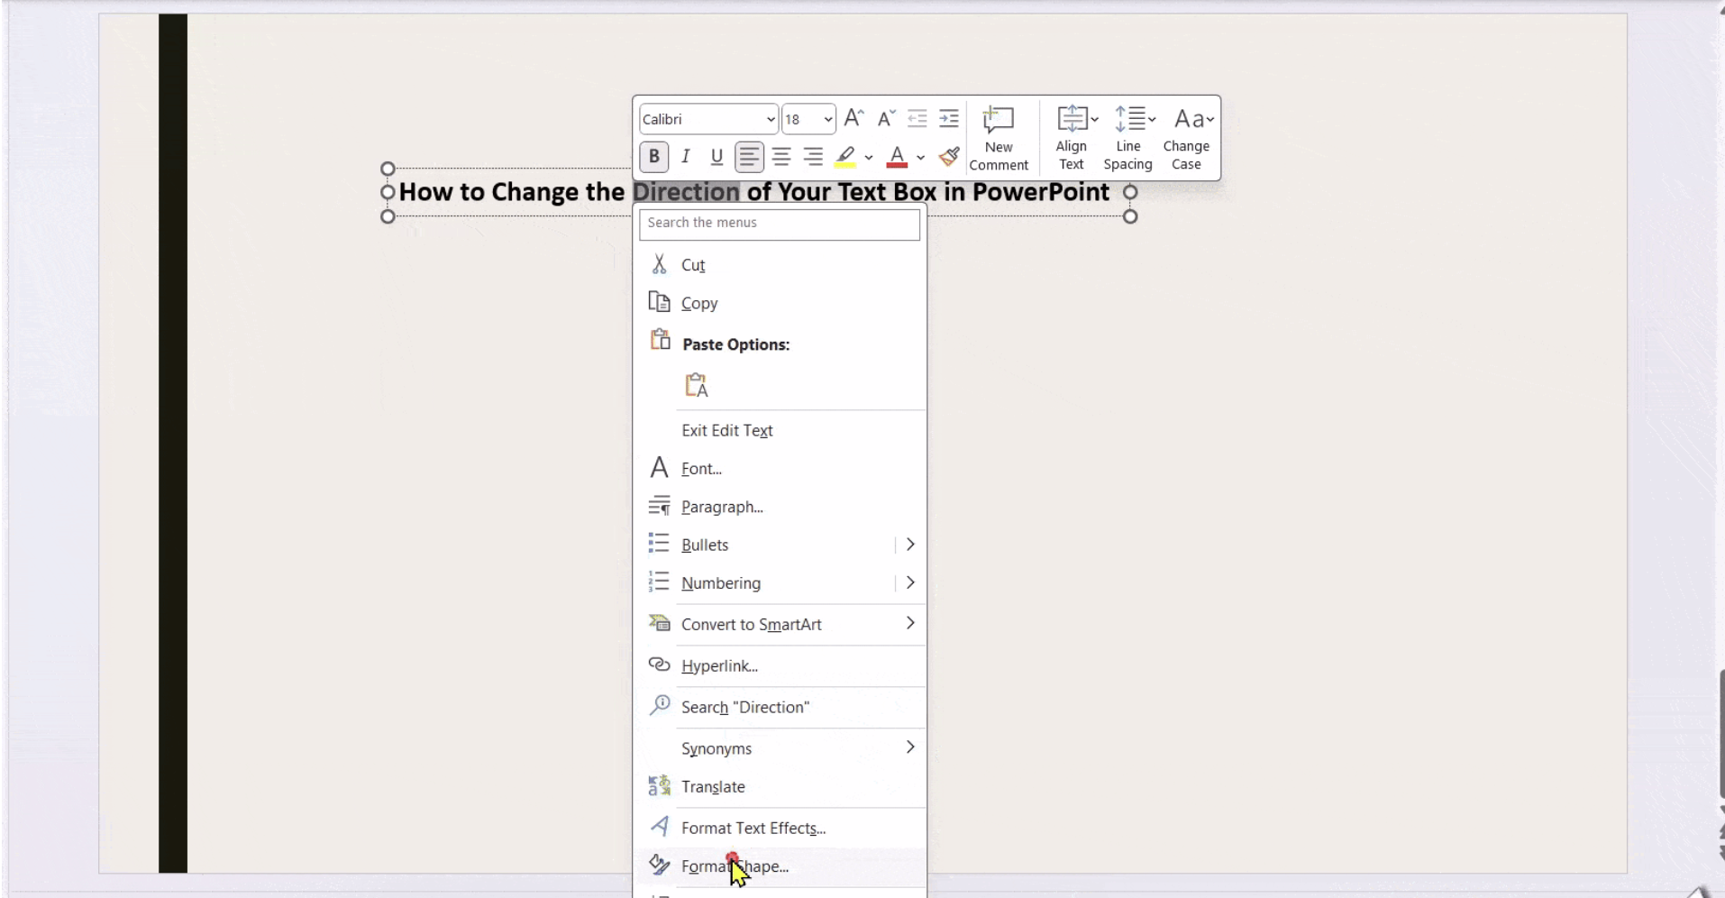The height and width of the screenshot is (898, 1725).
Task: Select Format Shape from the context menu
Action: point(734,866)
